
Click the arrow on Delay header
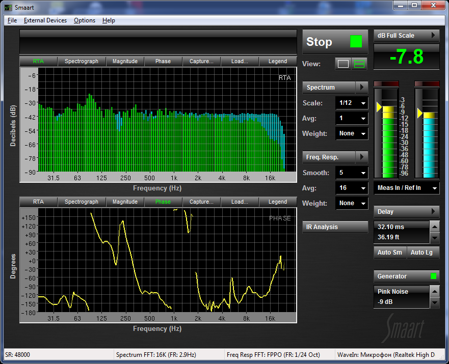[434, 211]
